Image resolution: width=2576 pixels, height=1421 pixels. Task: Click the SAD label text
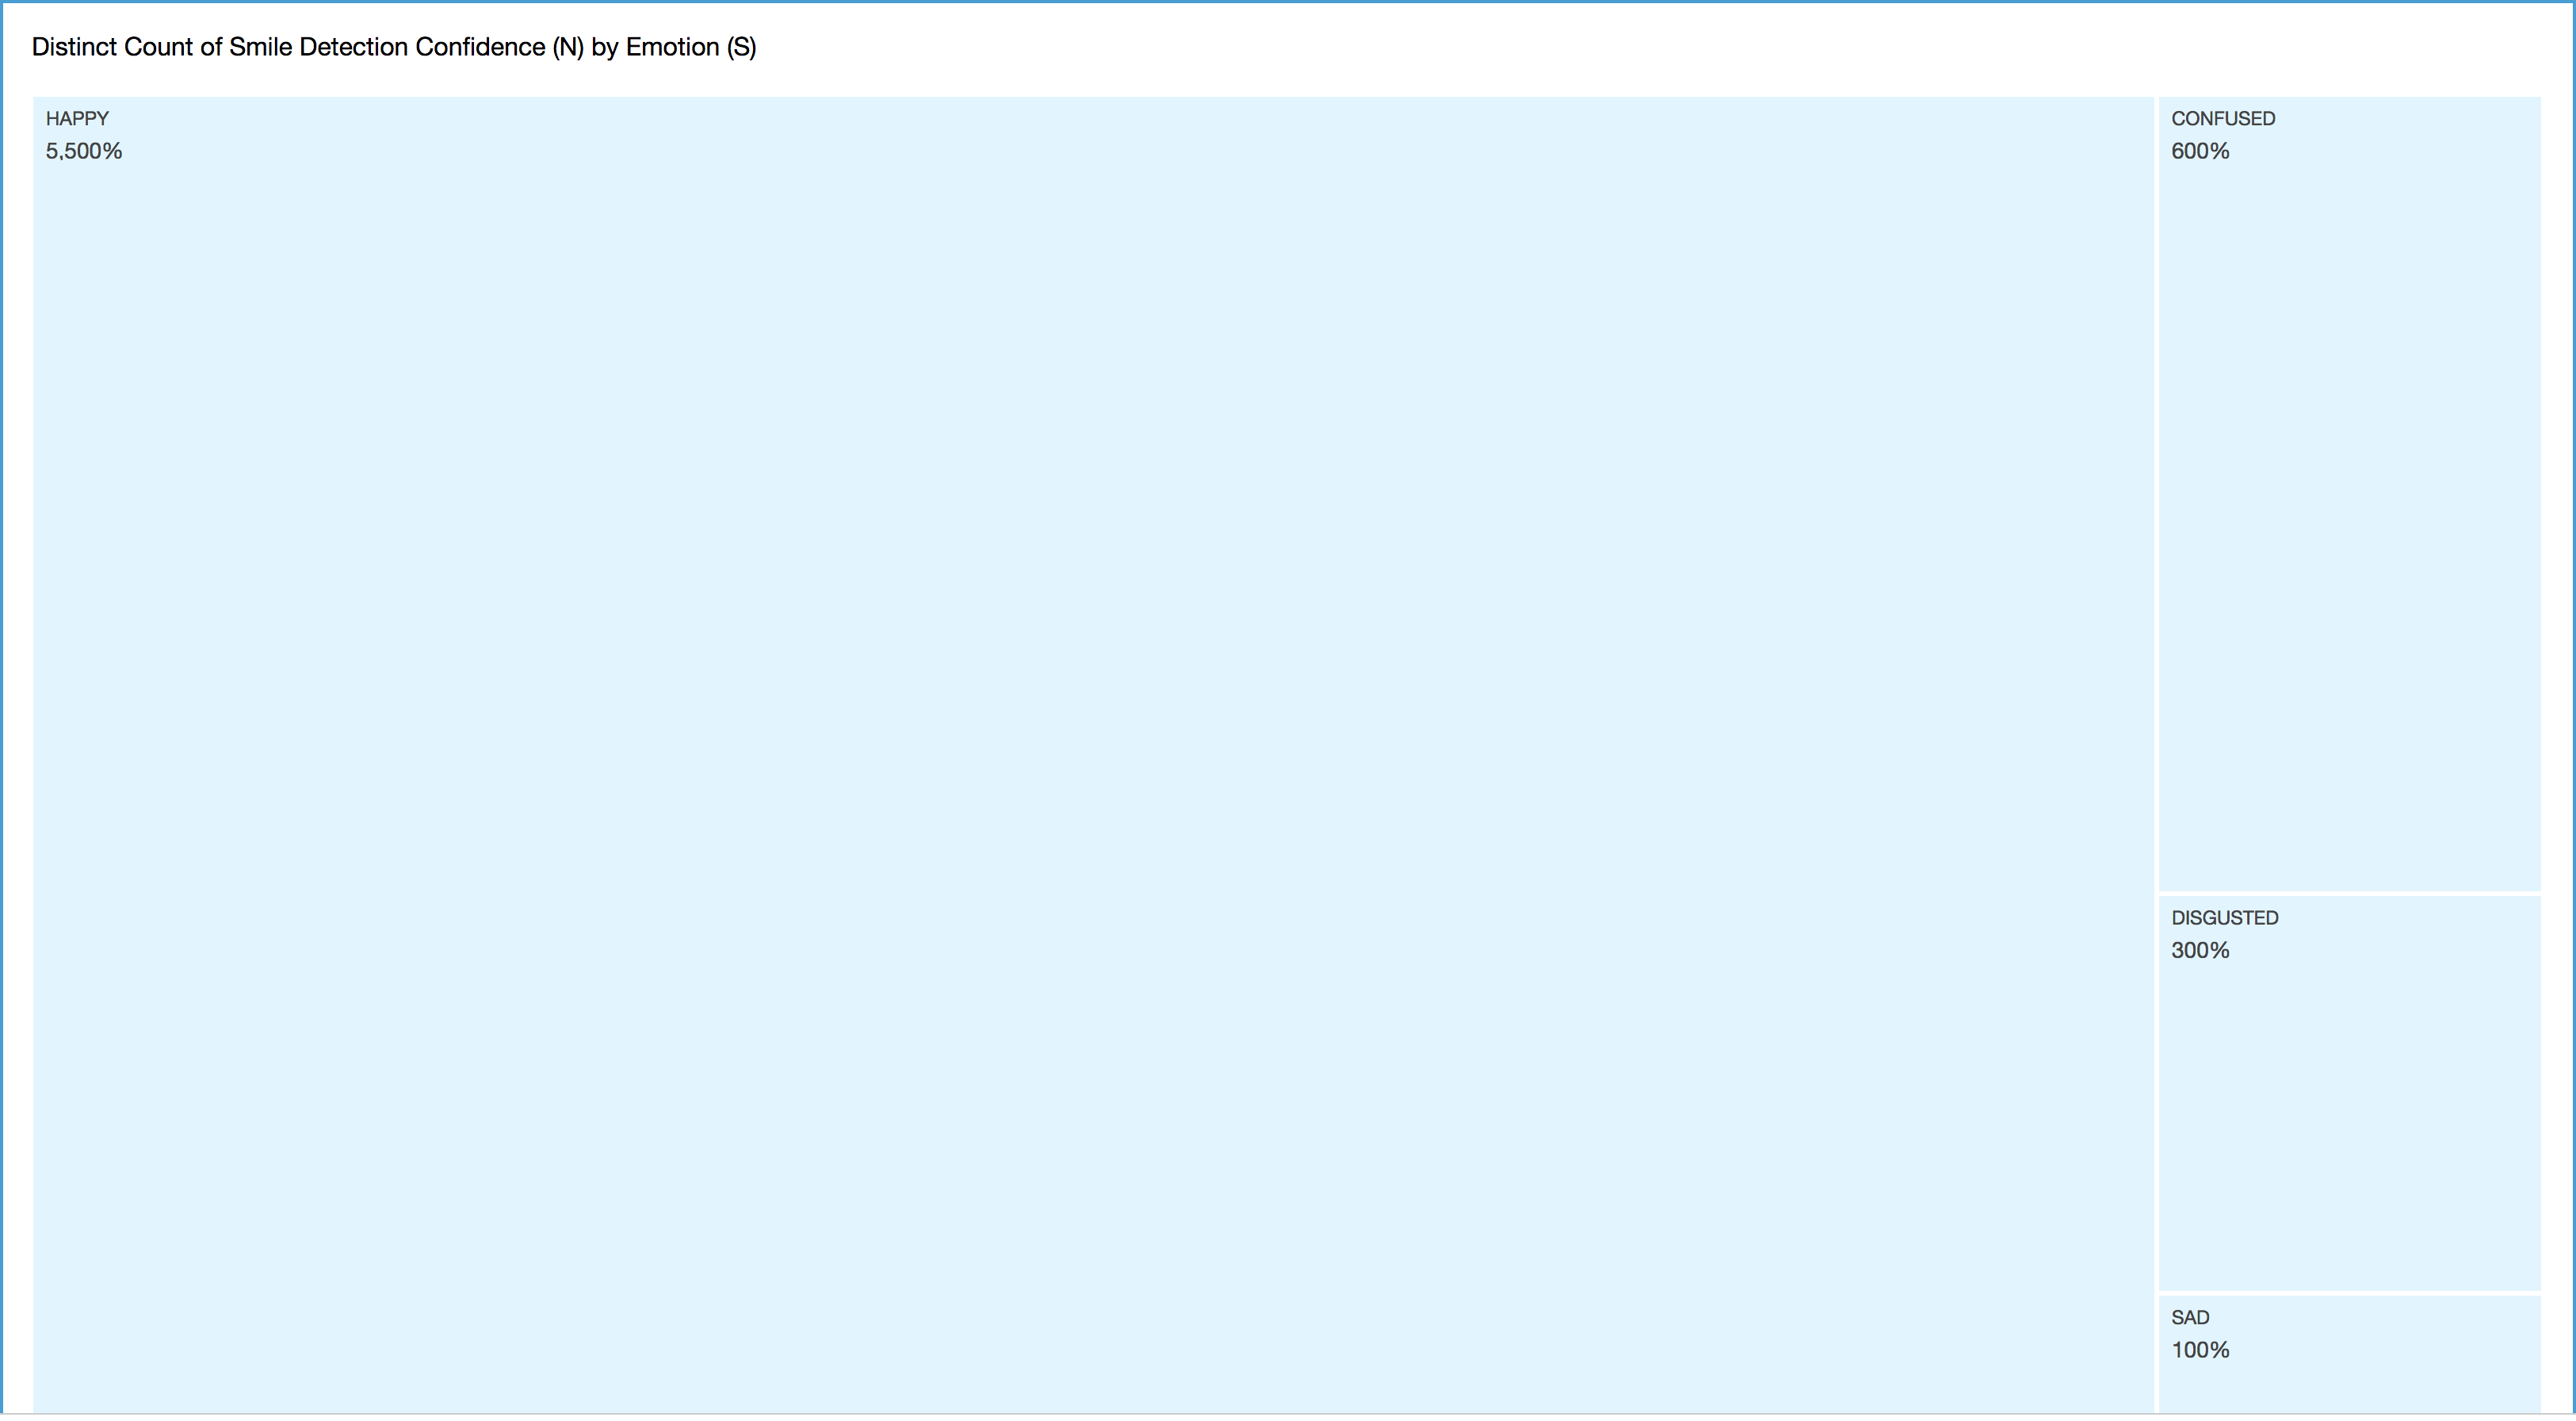point(2190,1318)
